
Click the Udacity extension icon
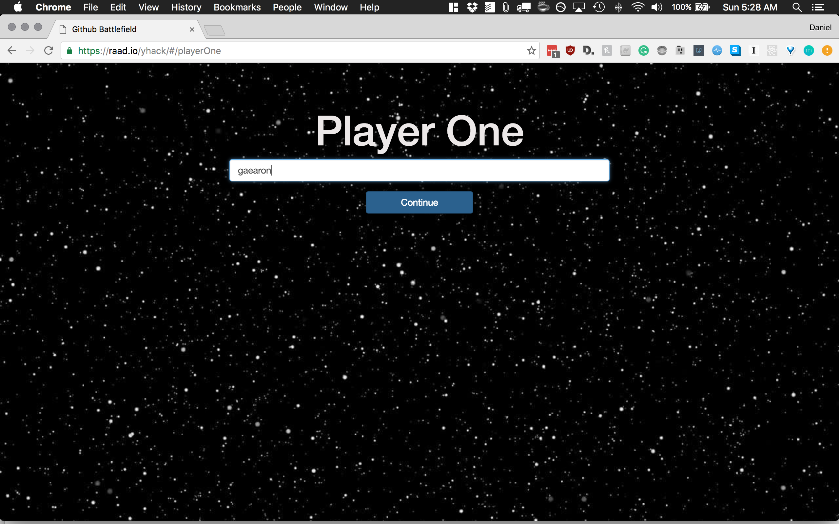[698, 50]
